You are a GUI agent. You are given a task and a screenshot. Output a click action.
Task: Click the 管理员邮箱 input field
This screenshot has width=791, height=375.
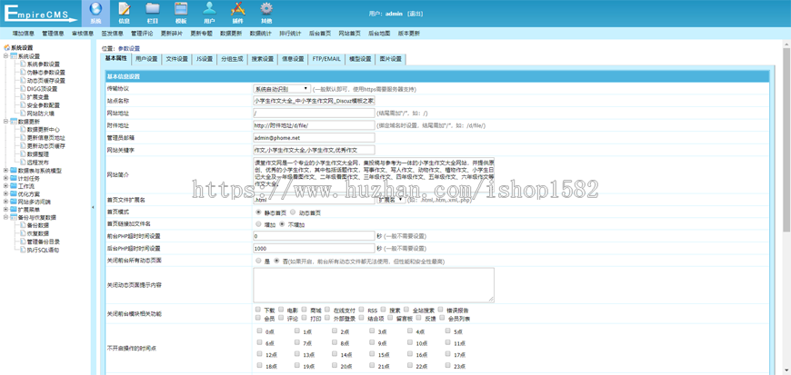click(x=314, y=137)
